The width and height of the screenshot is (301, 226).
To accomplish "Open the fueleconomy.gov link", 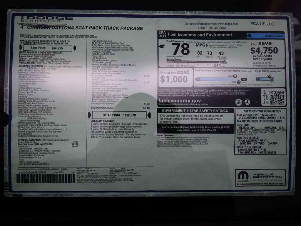I will [180, 101].
